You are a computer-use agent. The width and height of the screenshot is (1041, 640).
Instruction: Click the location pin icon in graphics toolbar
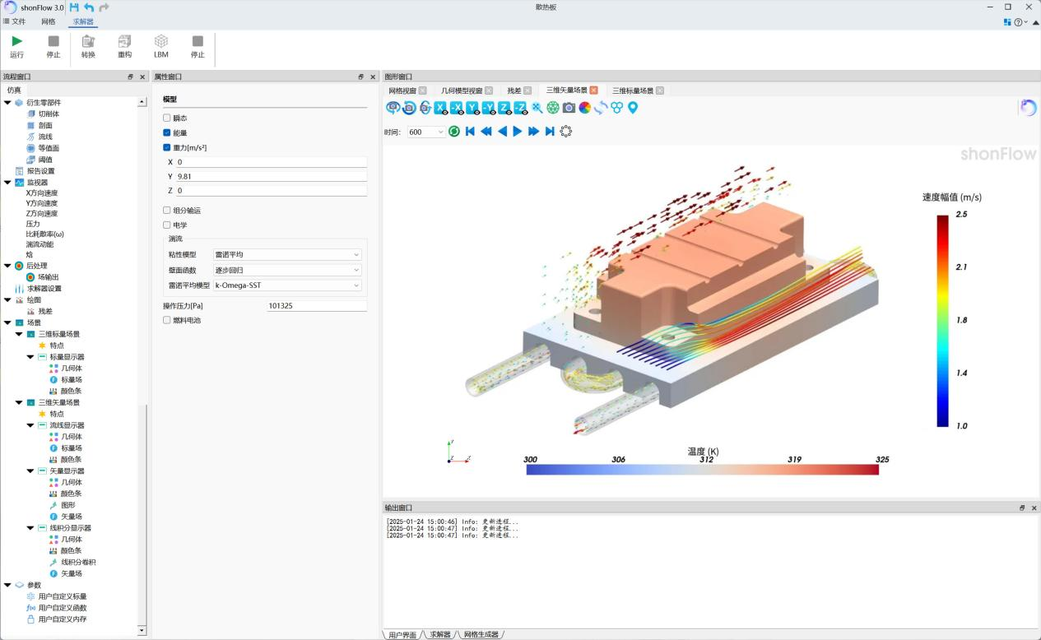point(633,108)
